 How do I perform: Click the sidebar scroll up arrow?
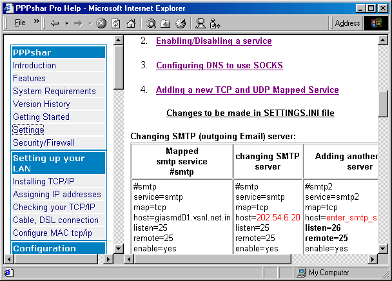click(118, 40)
